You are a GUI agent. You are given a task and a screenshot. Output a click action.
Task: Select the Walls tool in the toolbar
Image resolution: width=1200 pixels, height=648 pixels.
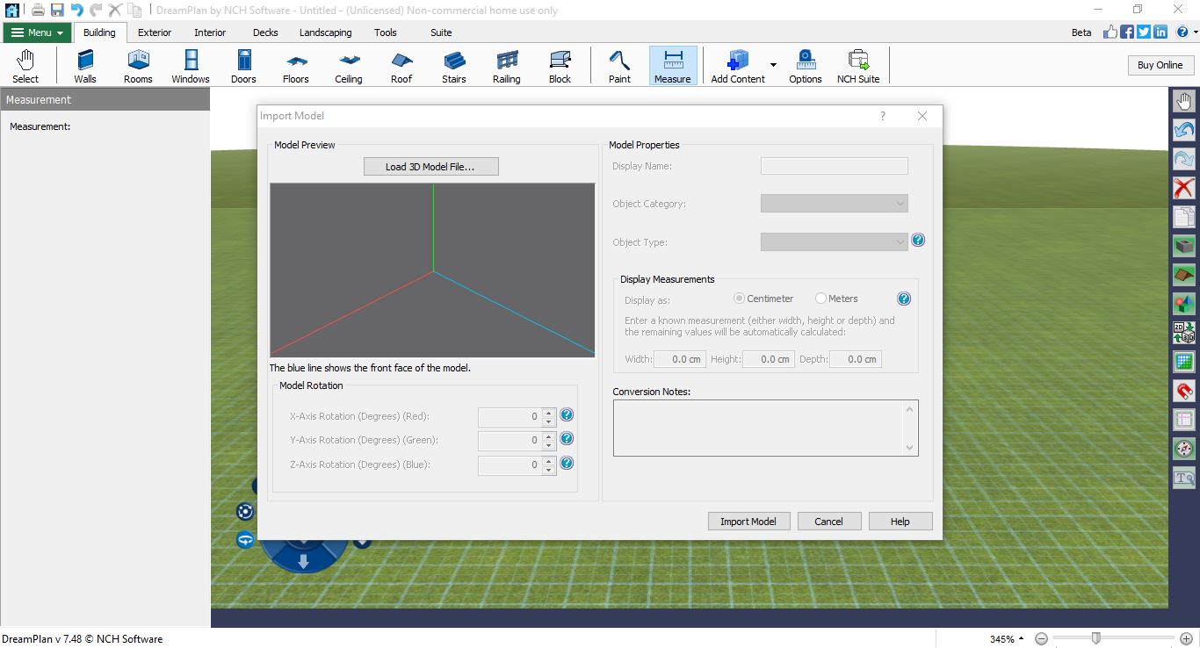[85, 67]
